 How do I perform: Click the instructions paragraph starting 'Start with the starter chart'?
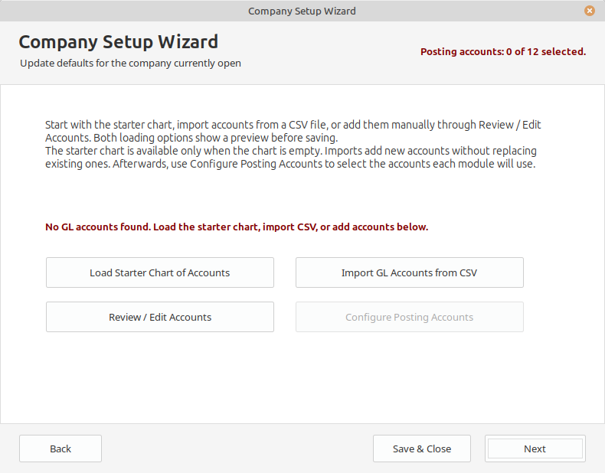(293, 144)
